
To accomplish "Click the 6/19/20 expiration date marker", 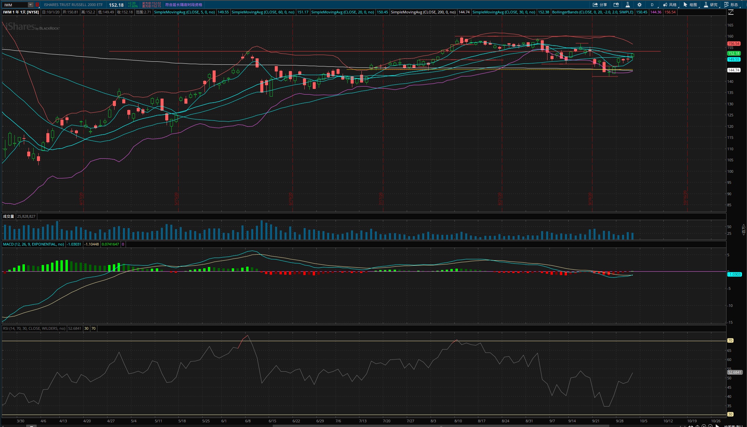I will [291, 199].
